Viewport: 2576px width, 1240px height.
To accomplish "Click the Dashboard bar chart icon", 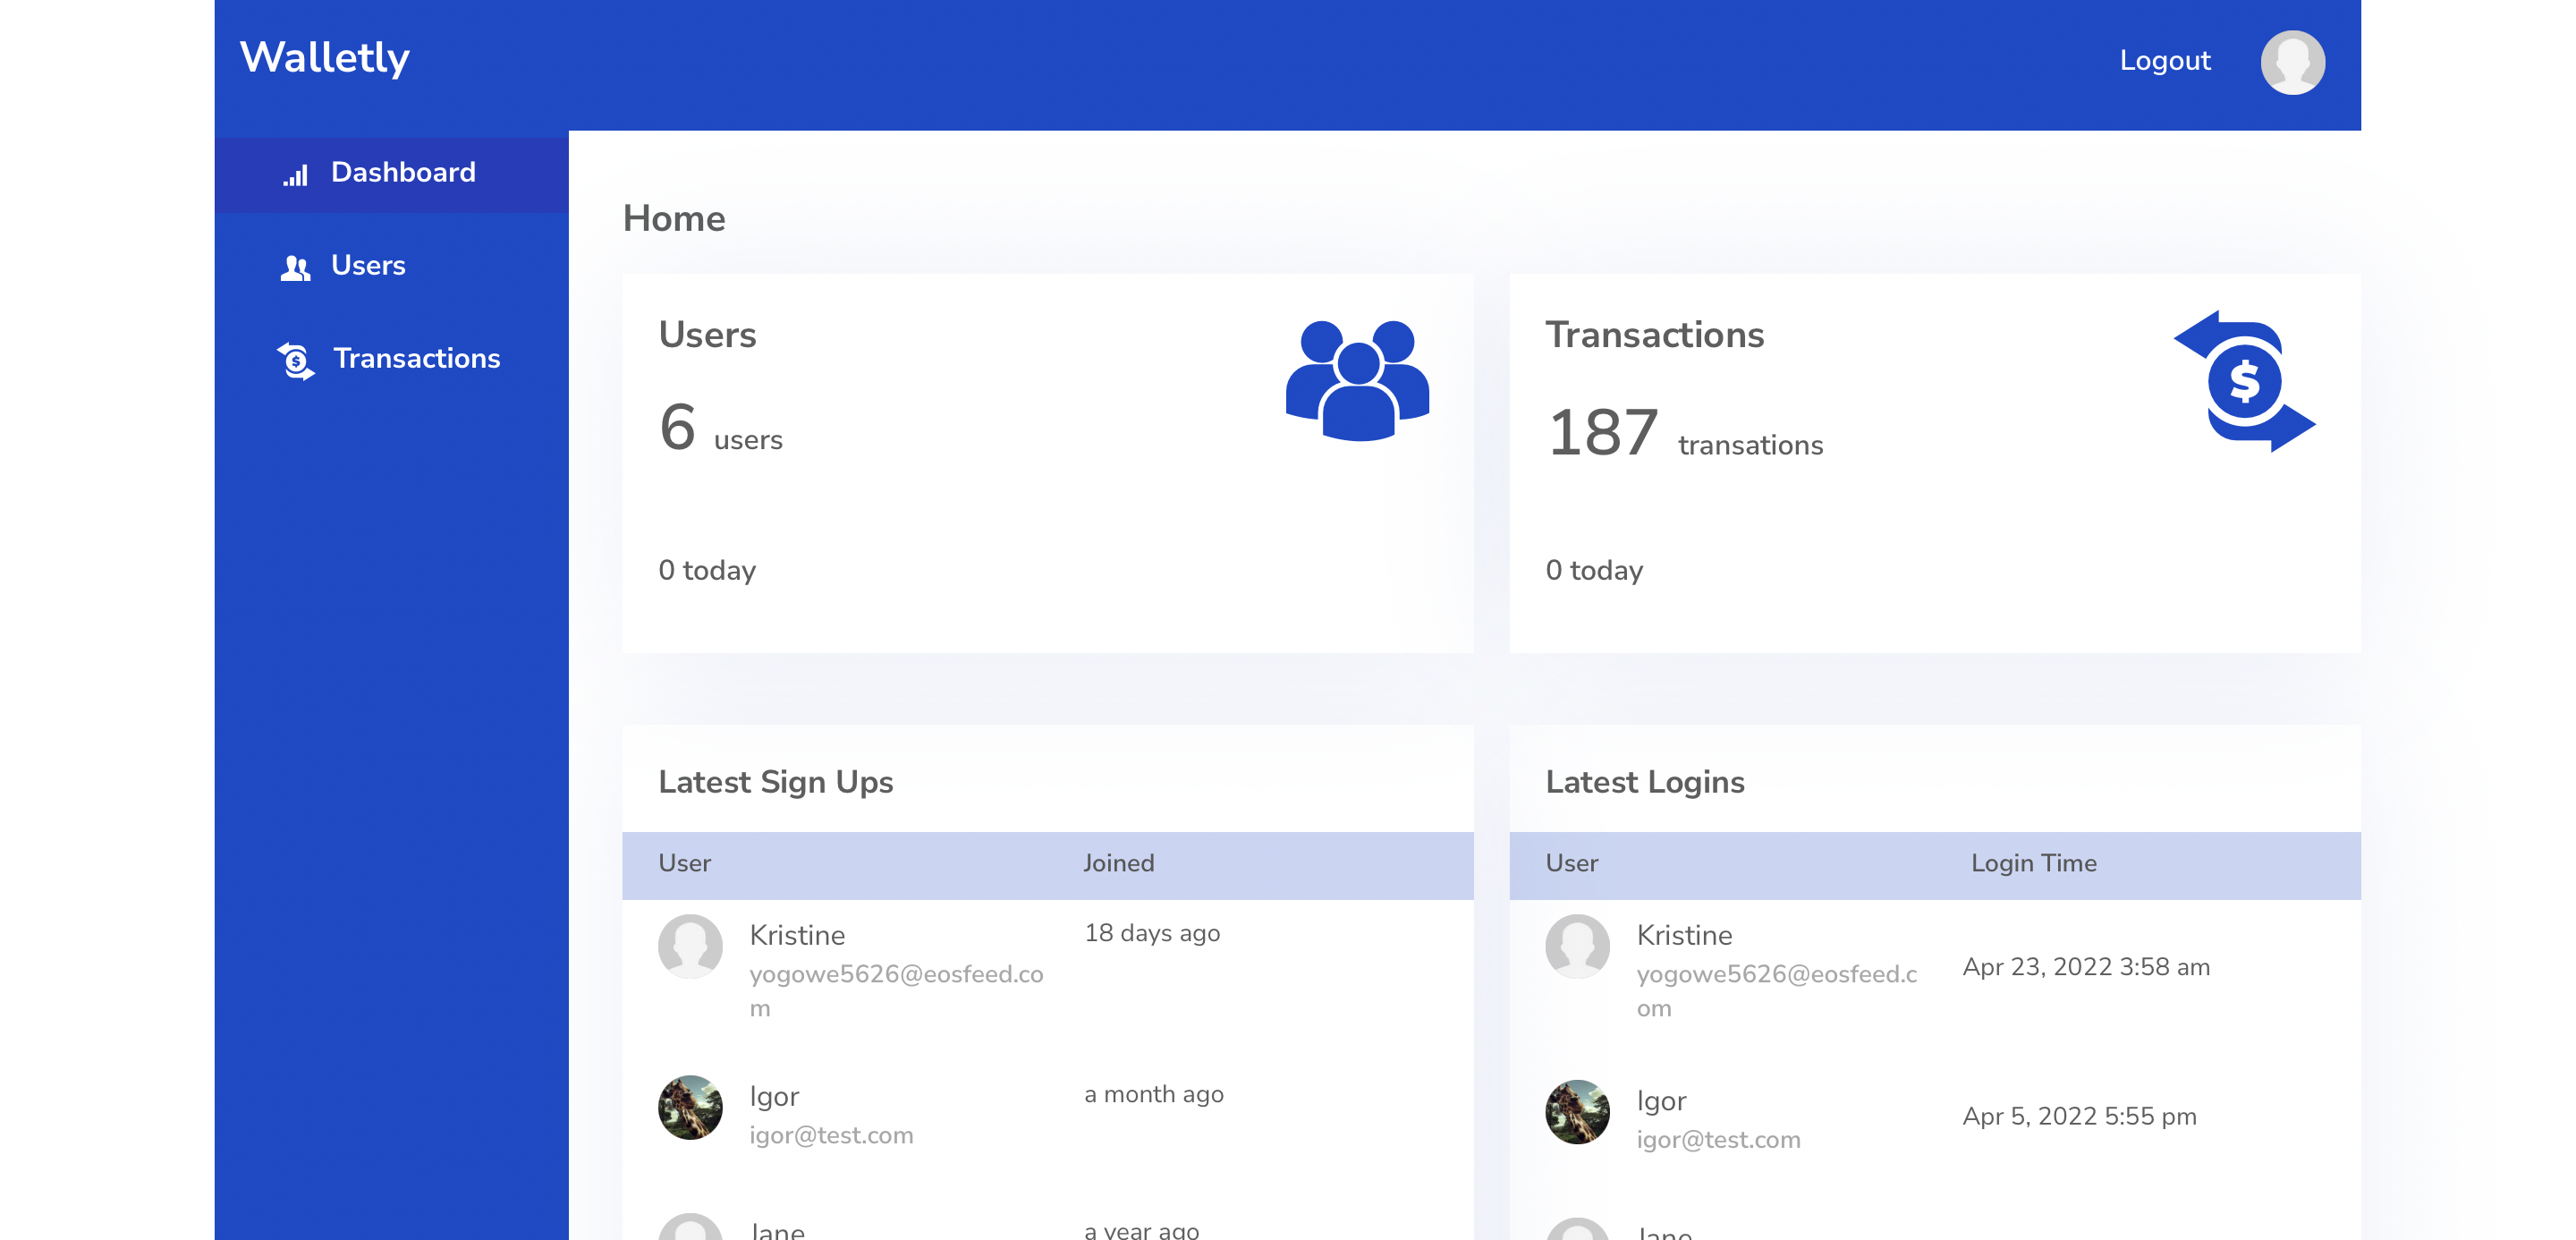I will [295, 176].
